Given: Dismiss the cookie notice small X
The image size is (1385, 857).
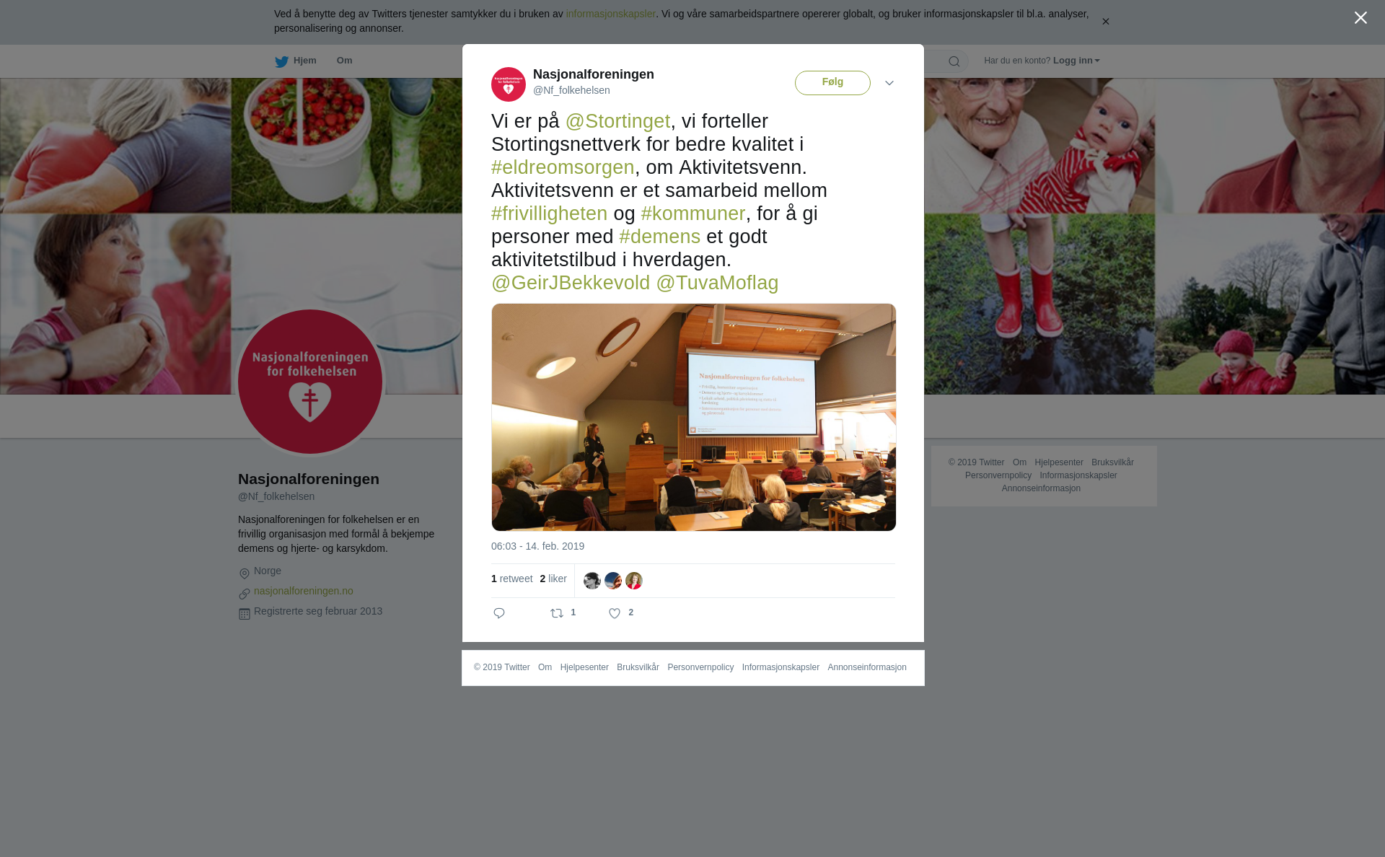Looking at the screenshot, I should 1105,22.
